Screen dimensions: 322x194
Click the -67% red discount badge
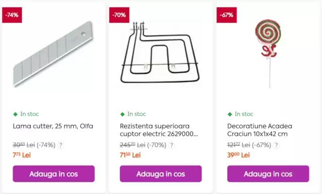[226, 15]
